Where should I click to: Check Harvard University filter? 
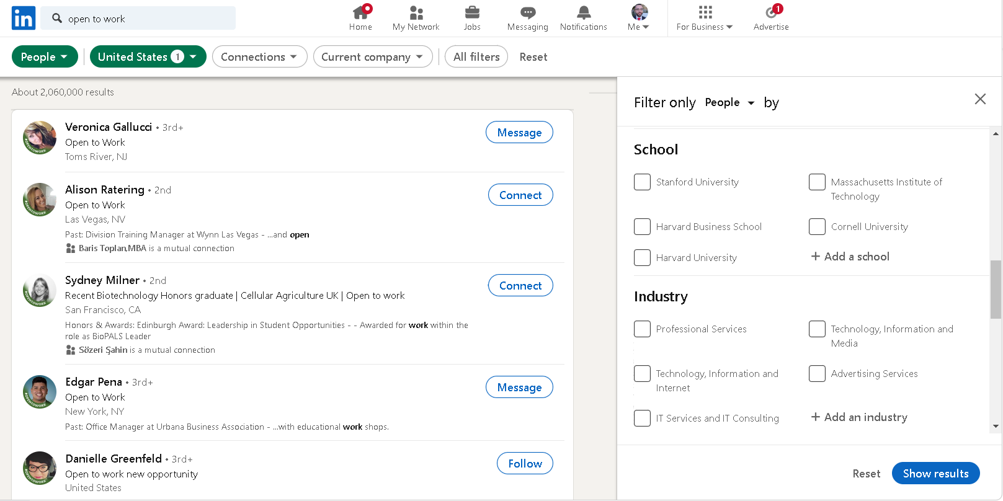[642, 258]
